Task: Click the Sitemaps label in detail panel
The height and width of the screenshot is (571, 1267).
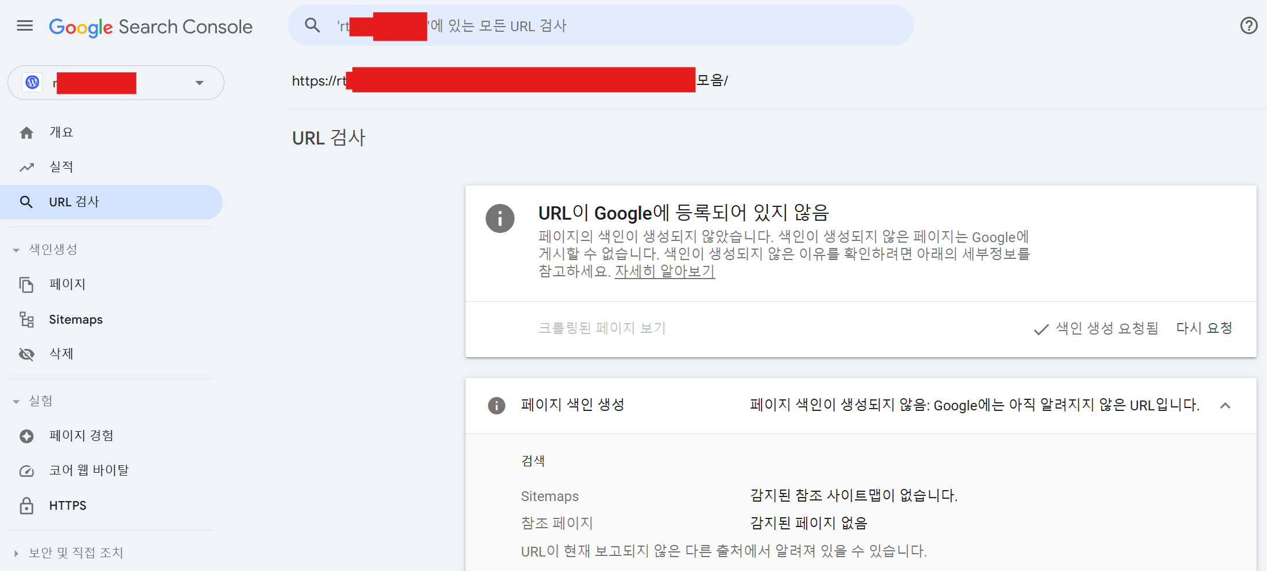Action: [x=549, y=496]
